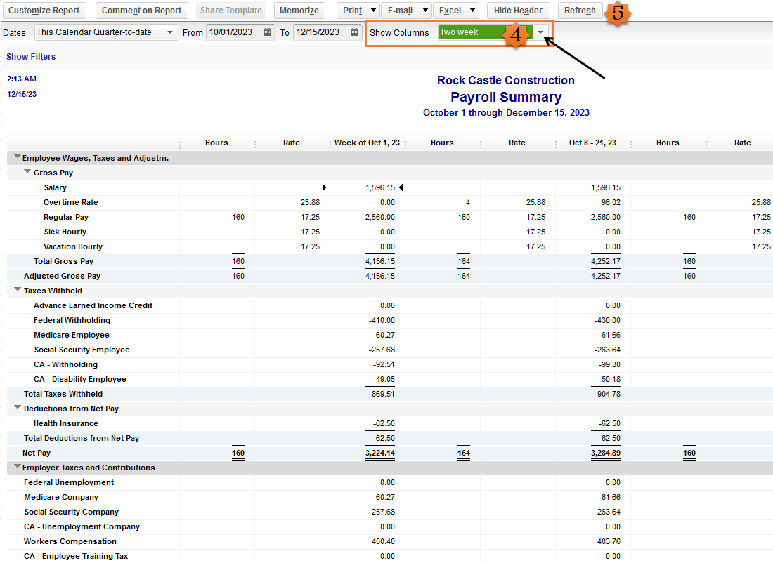
Task: Open the Show Filters link
Action: pos(31,57)
